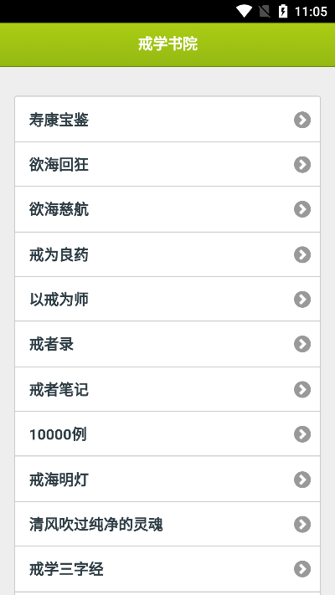This screenshot has height=595, width=335.
Task: Open 戒者笔记 from the list
Action: pos(167,389)
